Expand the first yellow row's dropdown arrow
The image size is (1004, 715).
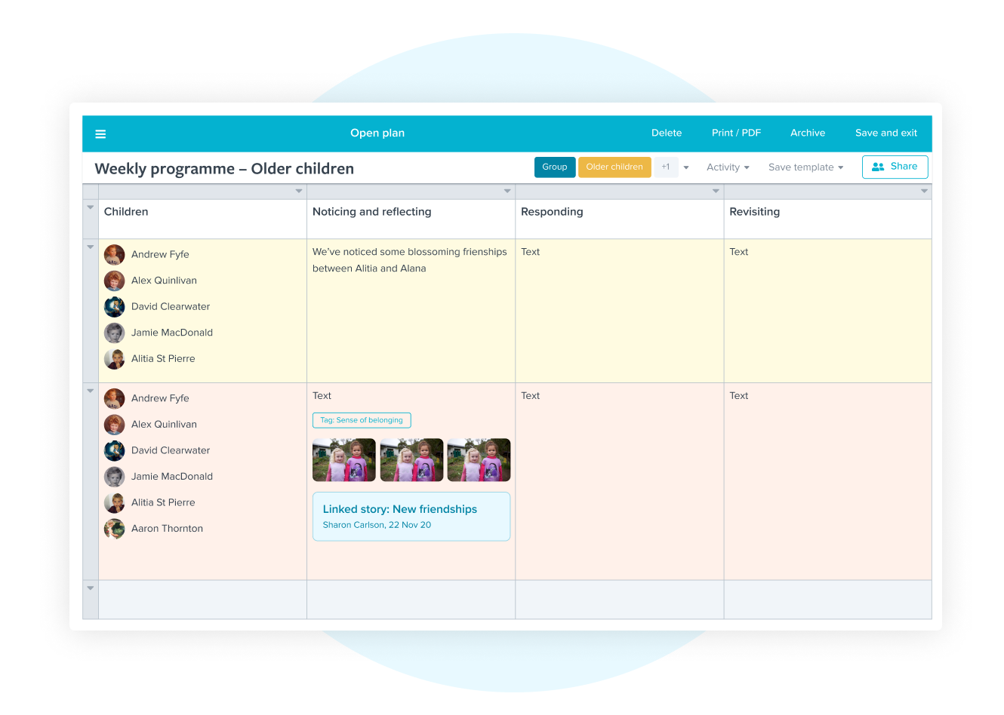90,247
